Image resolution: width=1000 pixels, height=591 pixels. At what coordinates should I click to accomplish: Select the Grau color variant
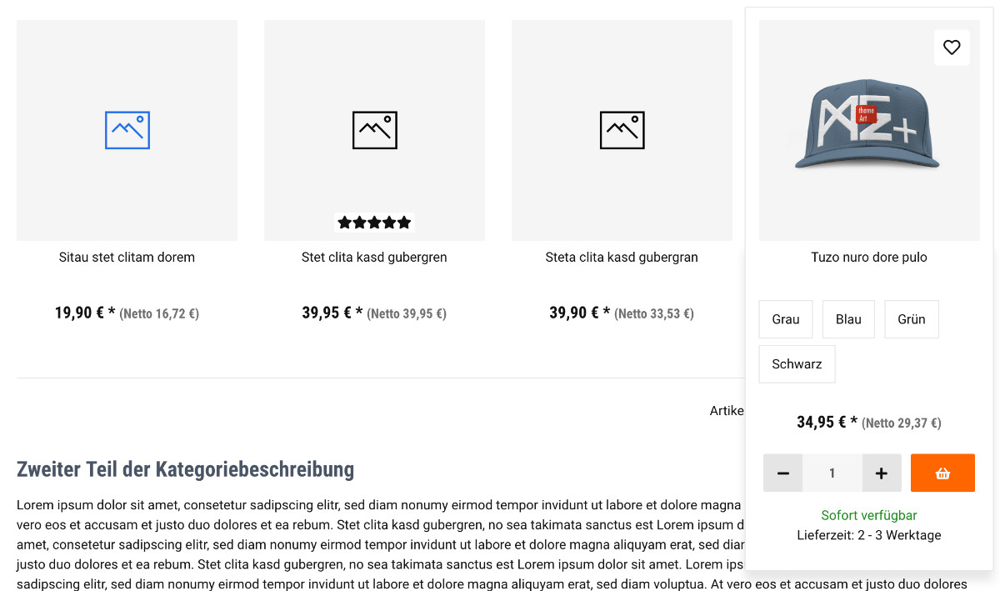[786, 319]
